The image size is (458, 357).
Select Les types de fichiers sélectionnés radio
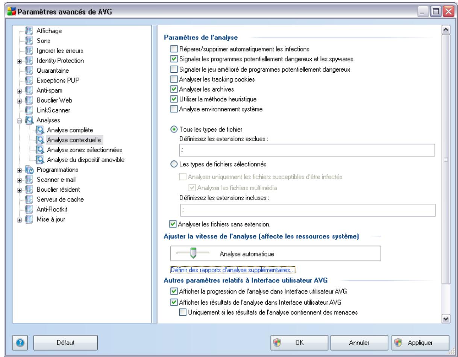pos(173,164)
